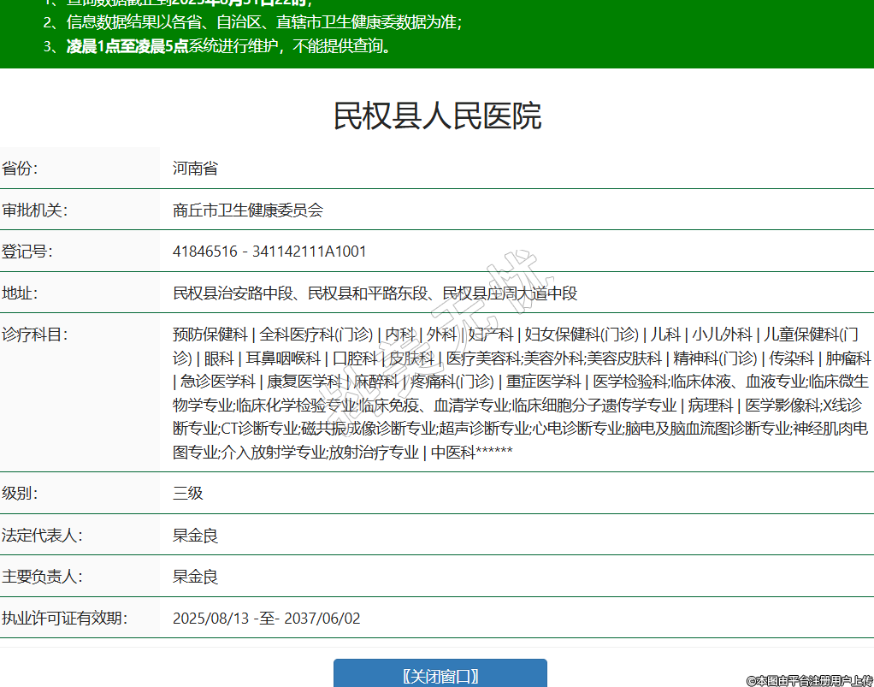Click the 河南省 province value

(195, 169)
